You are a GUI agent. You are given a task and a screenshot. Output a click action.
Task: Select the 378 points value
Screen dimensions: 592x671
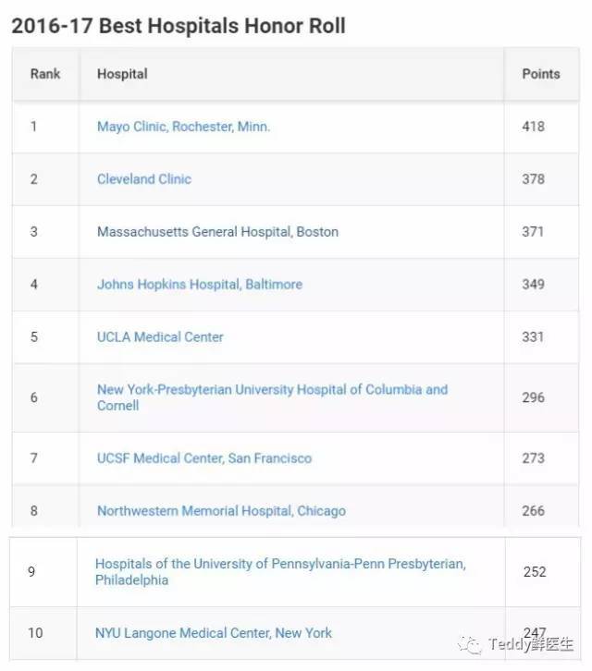(533, 179)
